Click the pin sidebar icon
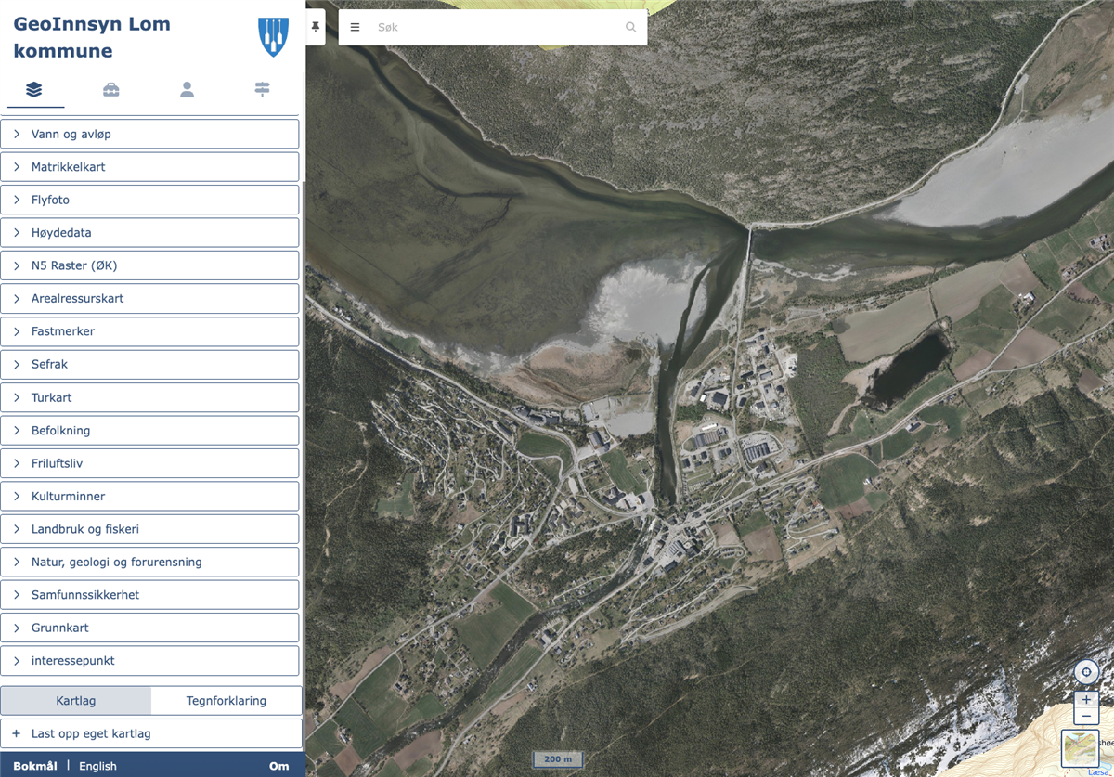Viewport: 1114px width, 777px height. click(316, 27)
